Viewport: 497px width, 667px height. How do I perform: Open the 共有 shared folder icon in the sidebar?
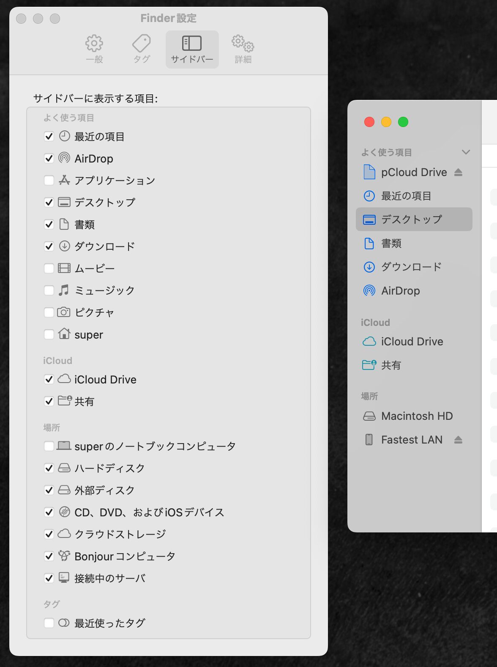pyautogui.click(x=369, y=365)
